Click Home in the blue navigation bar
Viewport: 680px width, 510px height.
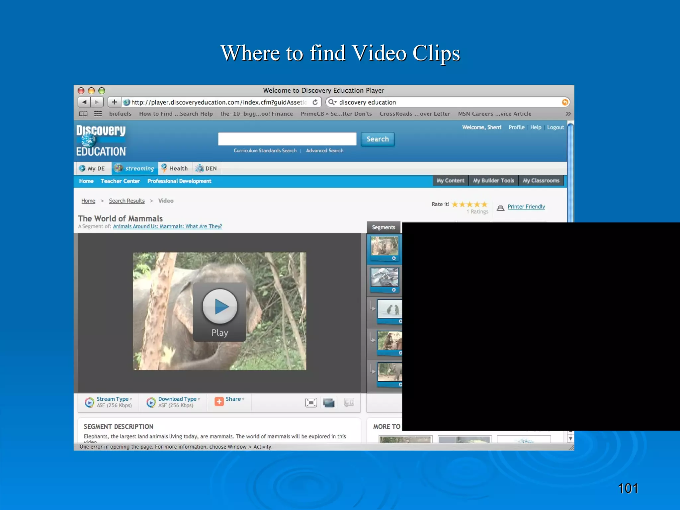[86, 181]
